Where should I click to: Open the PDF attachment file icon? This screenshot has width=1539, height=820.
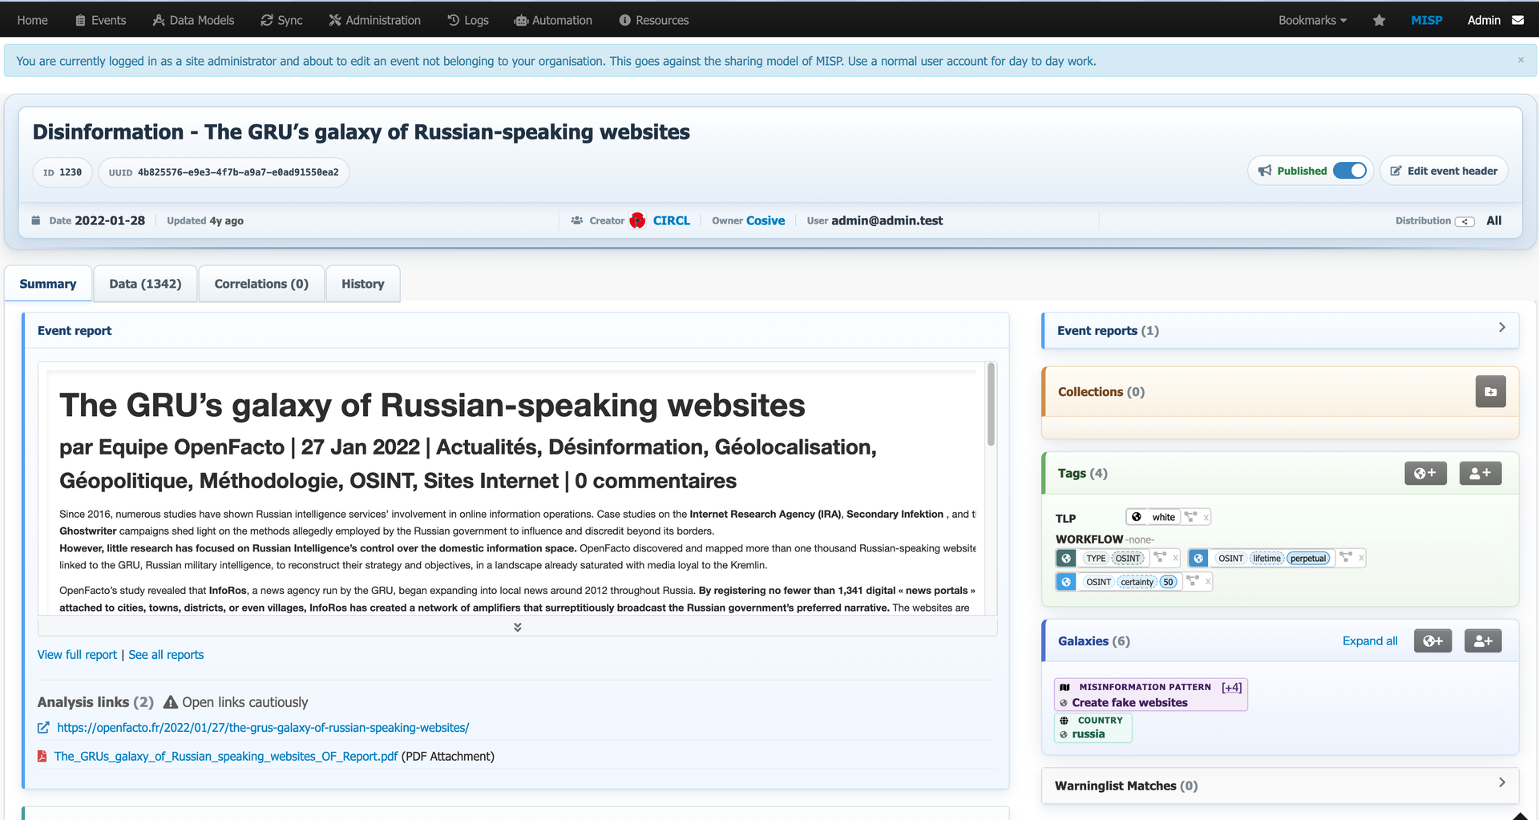click(42, 756)
